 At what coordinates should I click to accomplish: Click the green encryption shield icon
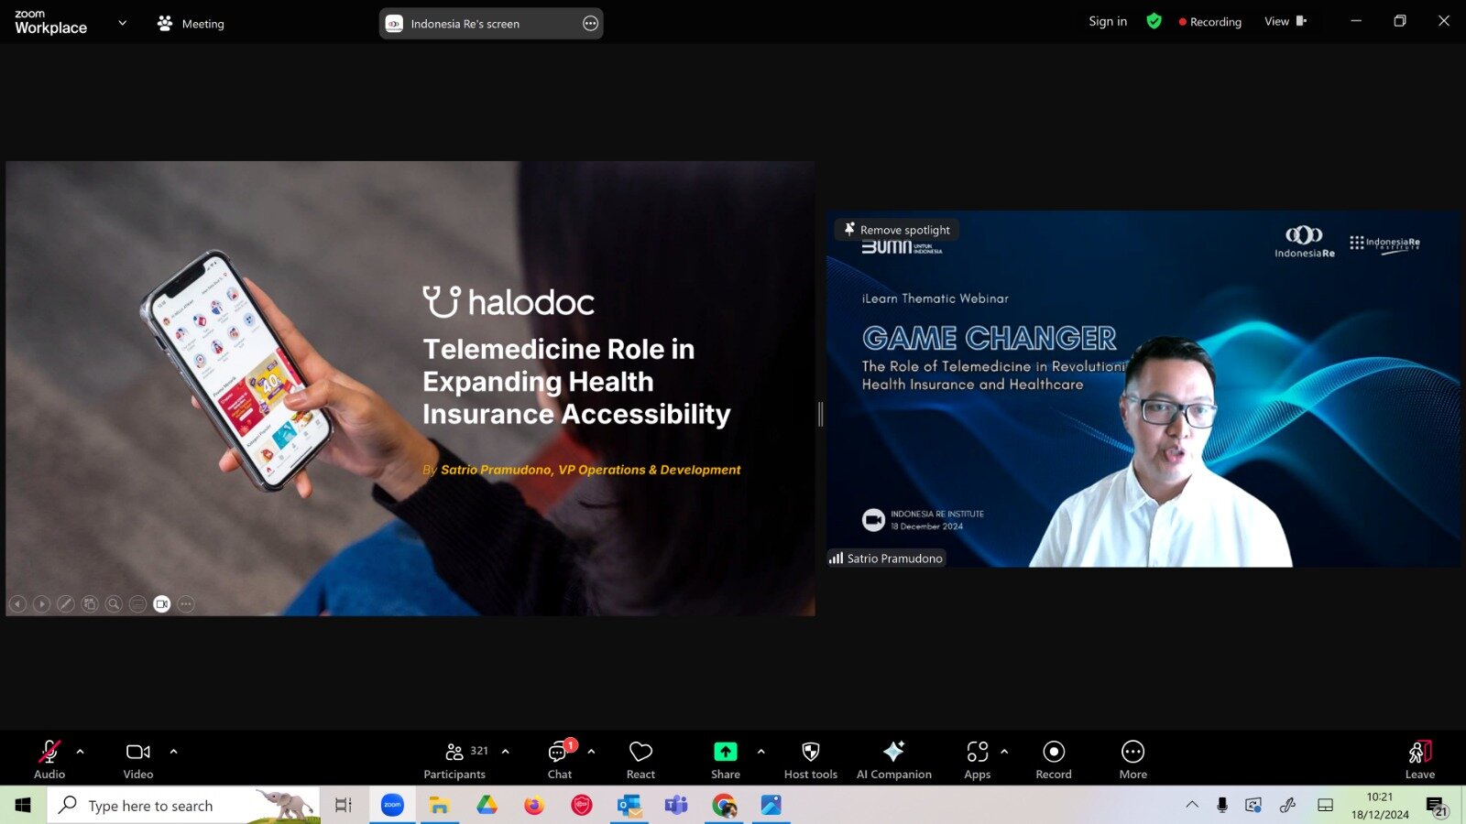click(x=1154, y=21)
